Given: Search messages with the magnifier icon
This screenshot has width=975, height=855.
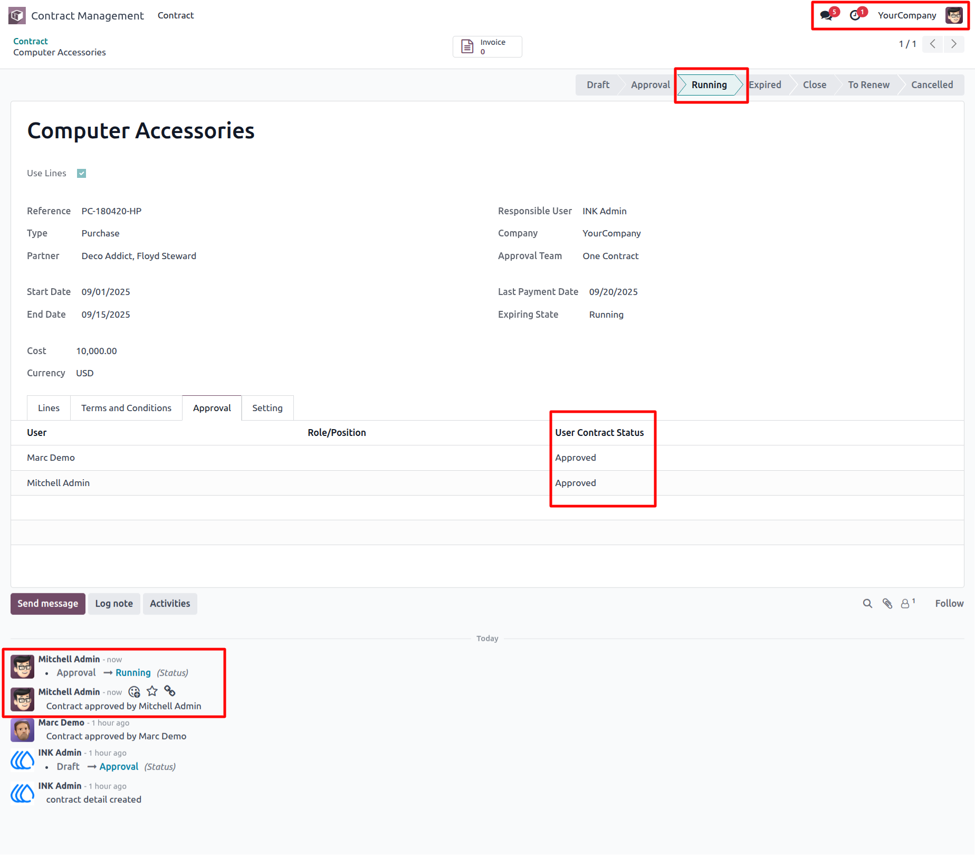Looking at the screenshot, I should tap(867, 603).
